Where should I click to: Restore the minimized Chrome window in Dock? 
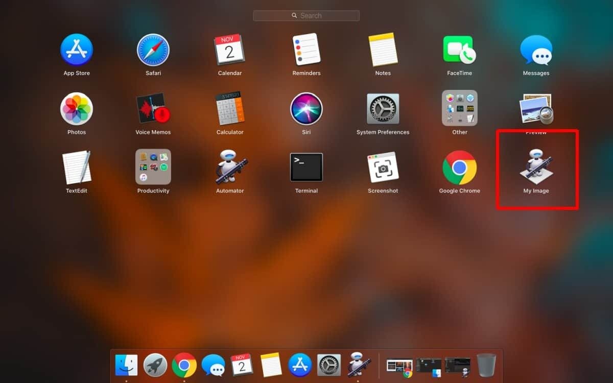(x=400, y=368)
